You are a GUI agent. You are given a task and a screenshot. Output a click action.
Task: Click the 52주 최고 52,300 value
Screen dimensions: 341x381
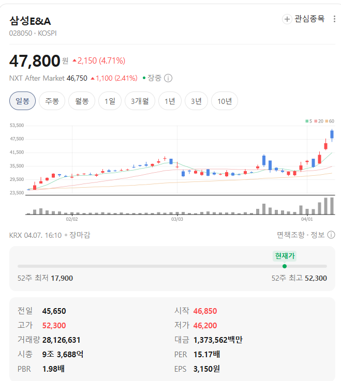coord(316,278)
